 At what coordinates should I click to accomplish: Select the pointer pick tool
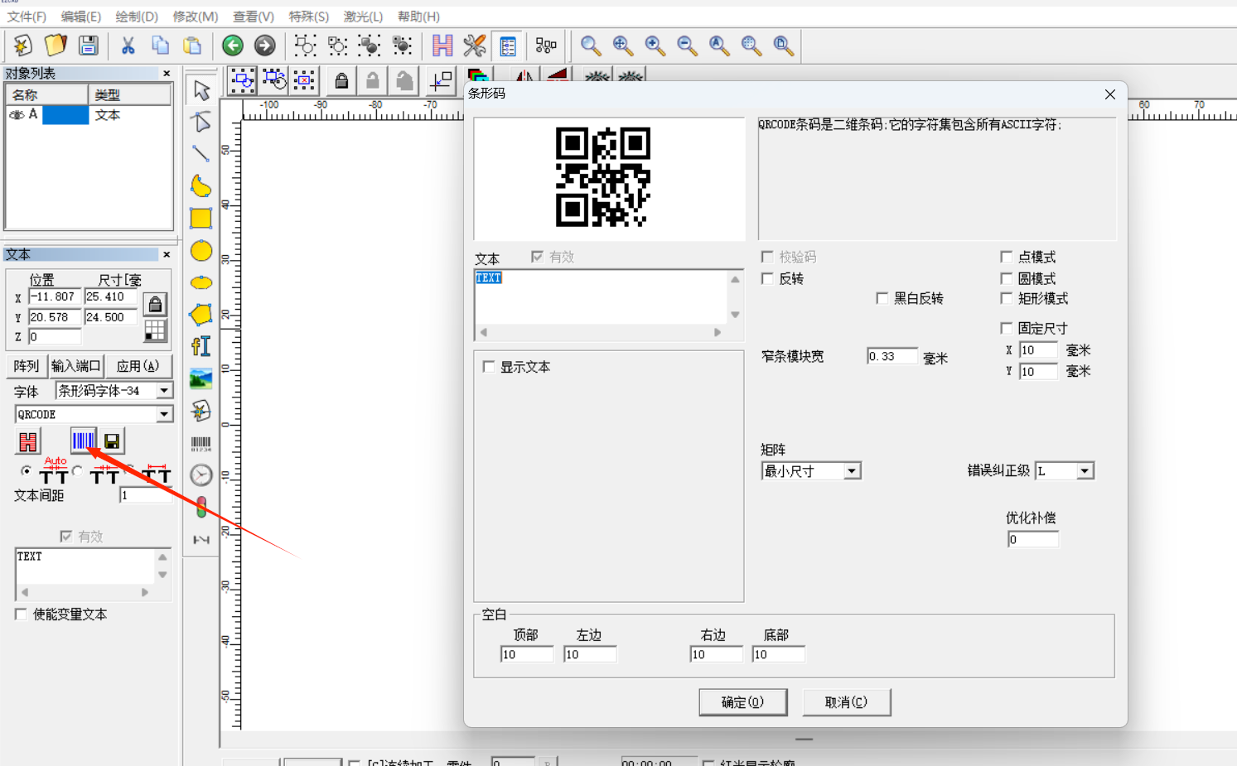pos(201,89)
